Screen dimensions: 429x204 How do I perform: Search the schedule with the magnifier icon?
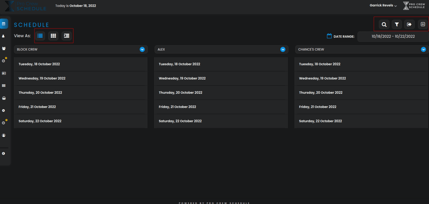click(384, 24)
